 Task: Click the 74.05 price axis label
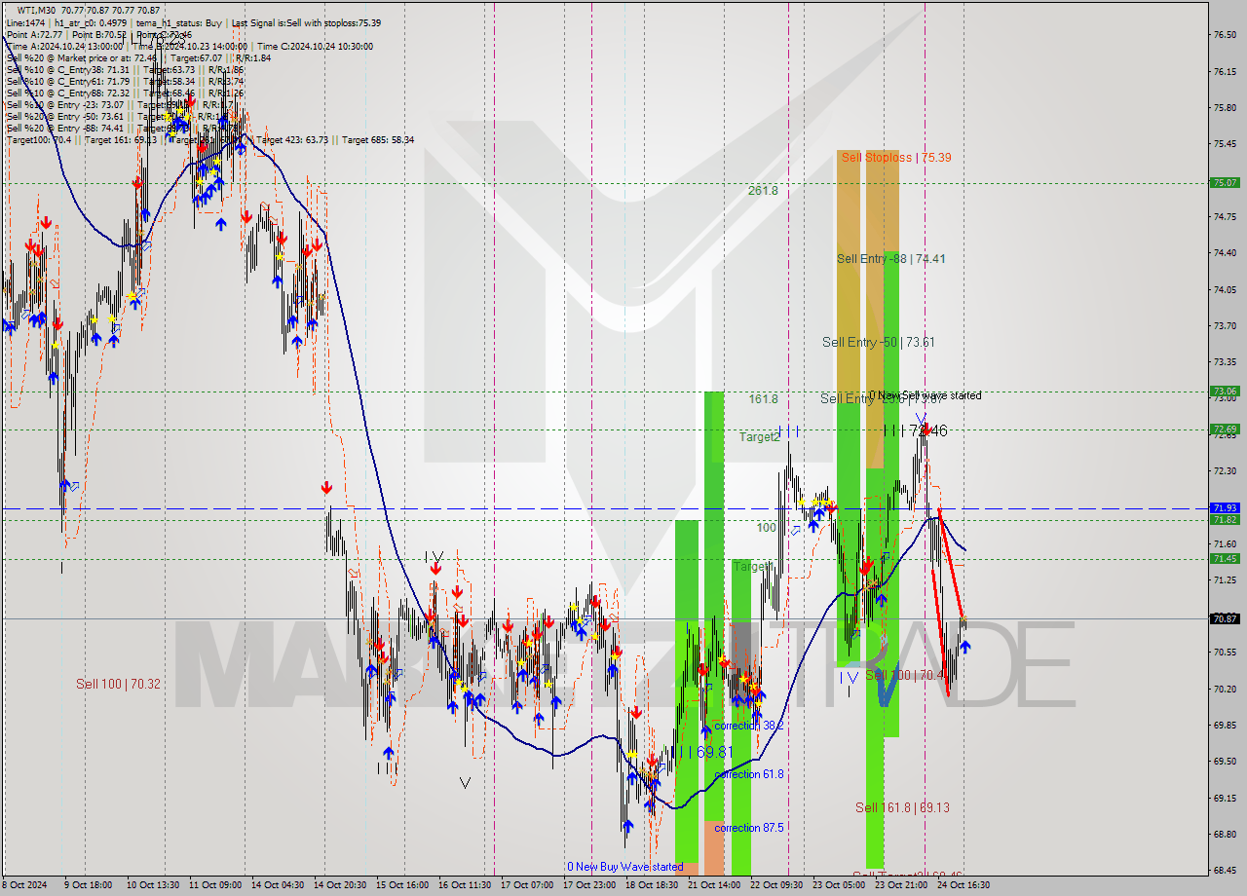tap(1225, 289)
